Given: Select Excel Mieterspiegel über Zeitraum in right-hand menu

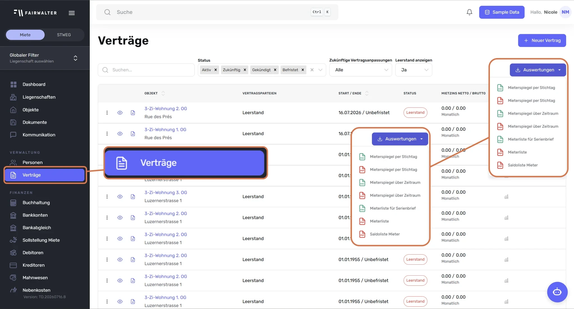Looking at the screenshot, I should (x=528, y=114).
